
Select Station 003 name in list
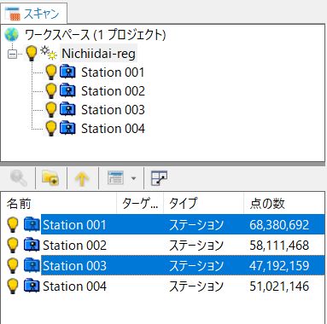(x=74, y=266)
